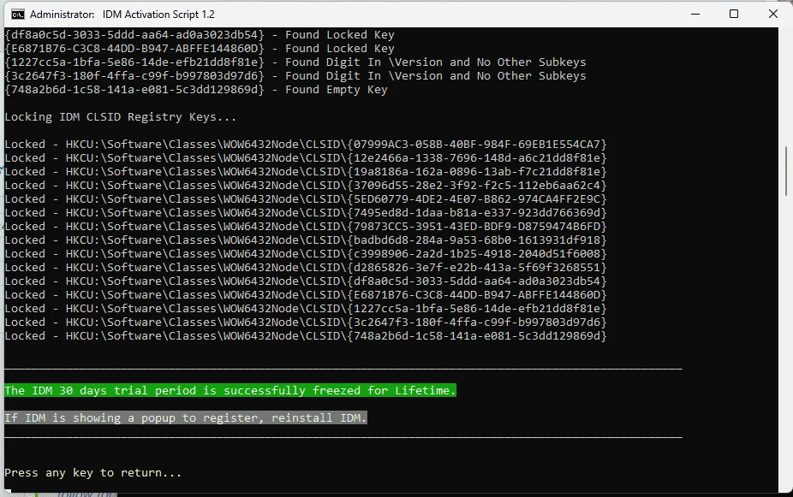Maximize the IDM Activation Script window

[x=734, y=15]
